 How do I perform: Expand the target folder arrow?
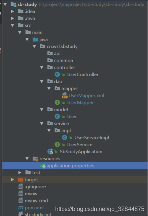click(12, 180)
